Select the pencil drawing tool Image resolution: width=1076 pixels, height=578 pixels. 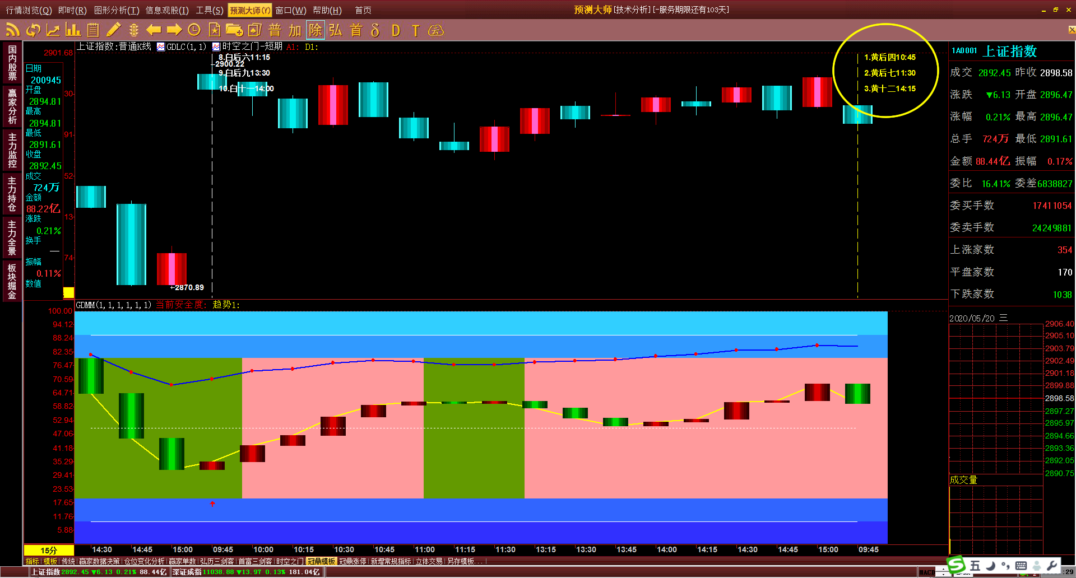coord(113,30)
